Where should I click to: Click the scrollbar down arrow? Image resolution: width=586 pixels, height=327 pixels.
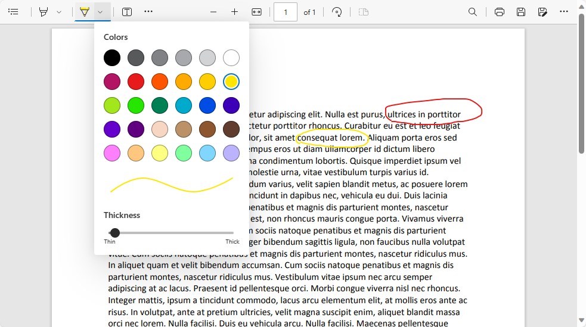581,320
